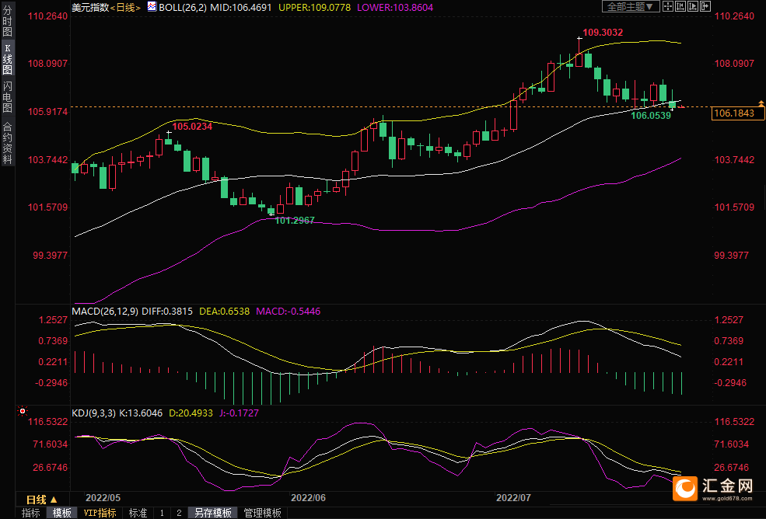Click the DEA:0.6538 reading
Image resolution: width=766 pixels, height=519 pixels.
[x=225, y=311]
